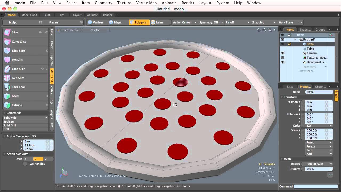
Task: Toggle visibility eye for Untitled scene
Action: tap(282, 39)
